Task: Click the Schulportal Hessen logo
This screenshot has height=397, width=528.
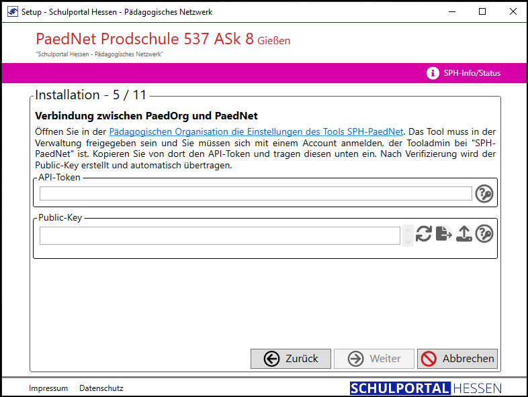Action: [x=426, y=388]
